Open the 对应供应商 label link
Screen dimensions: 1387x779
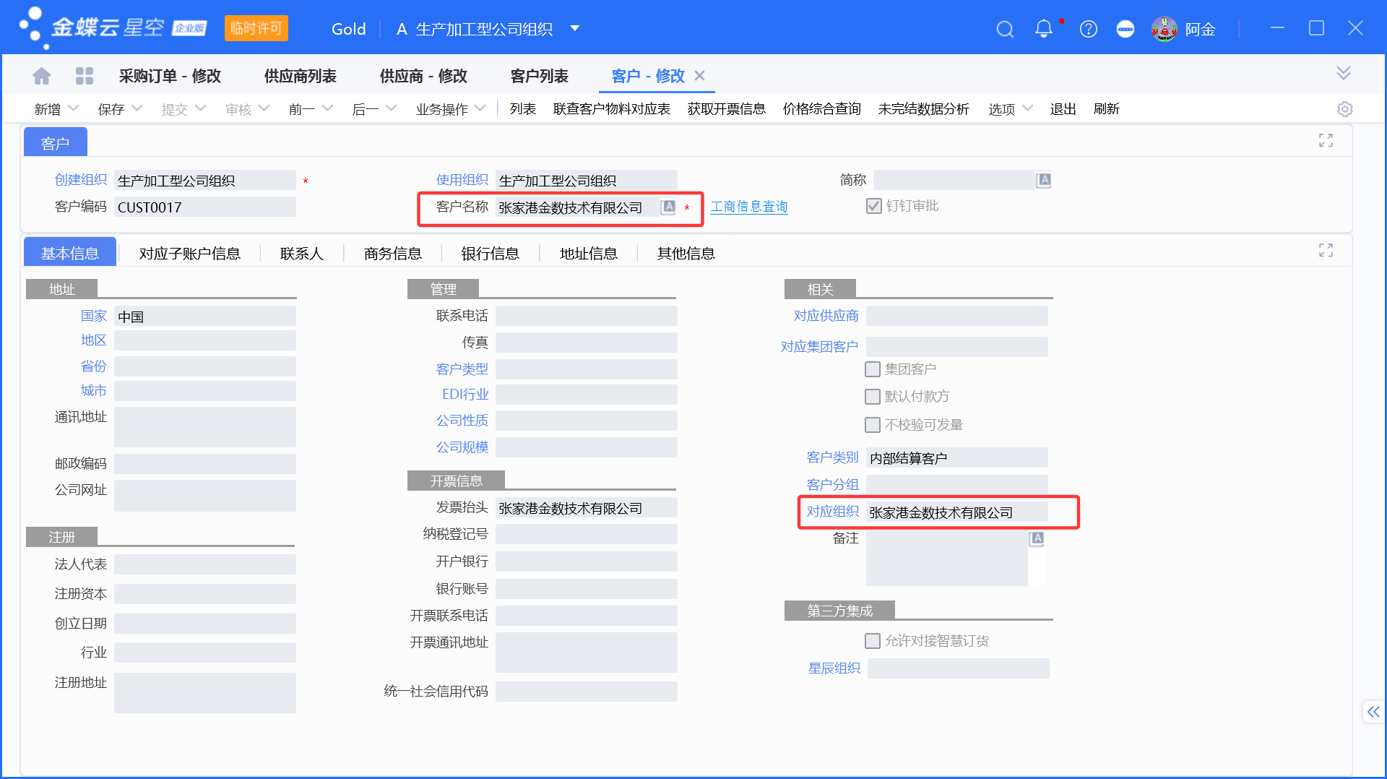pyautogui.click(x=826, y=316)
